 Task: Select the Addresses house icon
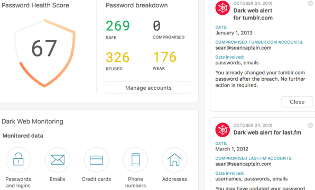(x=174, y=160)
